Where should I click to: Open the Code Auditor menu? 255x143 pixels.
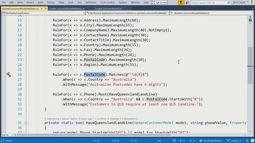[108, 2]
